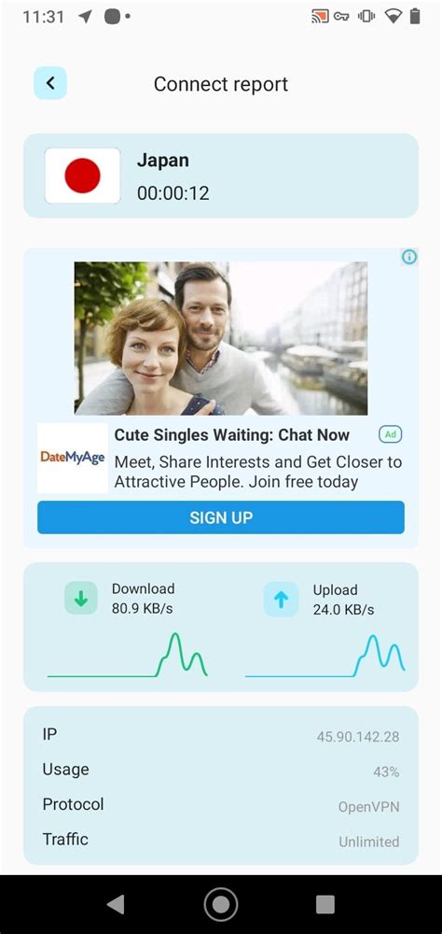Click the SIGN UP button
442x934 pixels.
tap(221, 517)
